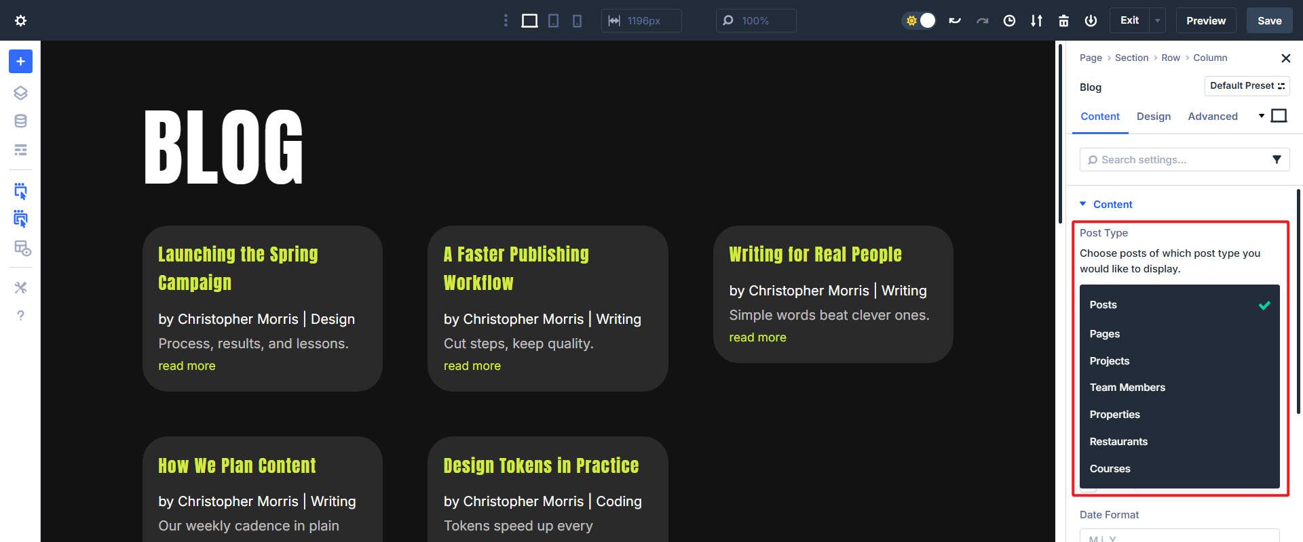Open the settings gear icon
The height and width of the screenshot is (542, 1303).
click(x=20, y=20)
